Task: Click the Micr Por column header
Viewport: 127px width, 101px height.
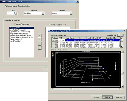Action: click(110, 38)
